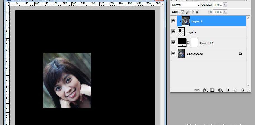Click the woman's photo on canvas

(67, 80)
